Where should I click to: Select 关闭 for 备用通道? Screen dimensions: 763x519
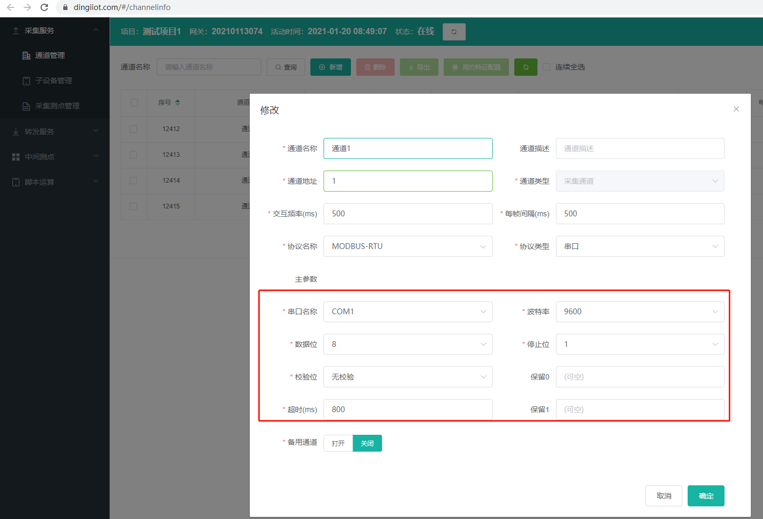click(x=367, y=443)
